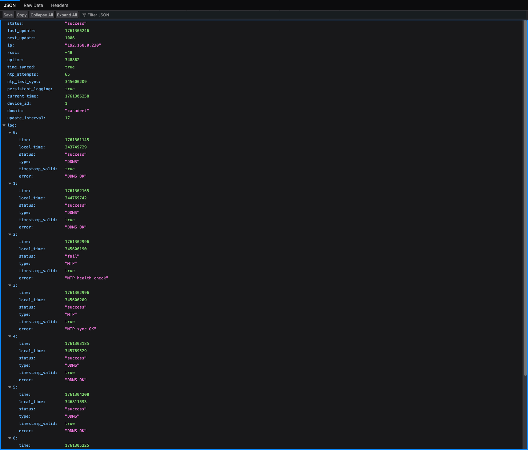
Task: Select the "NTP health check" error value
Action: coord(87,278)
